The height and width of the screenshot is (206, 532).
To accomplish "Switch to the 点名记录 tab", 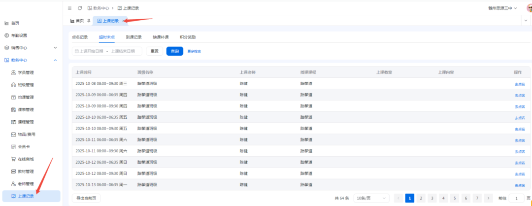I will click(80, 37).
